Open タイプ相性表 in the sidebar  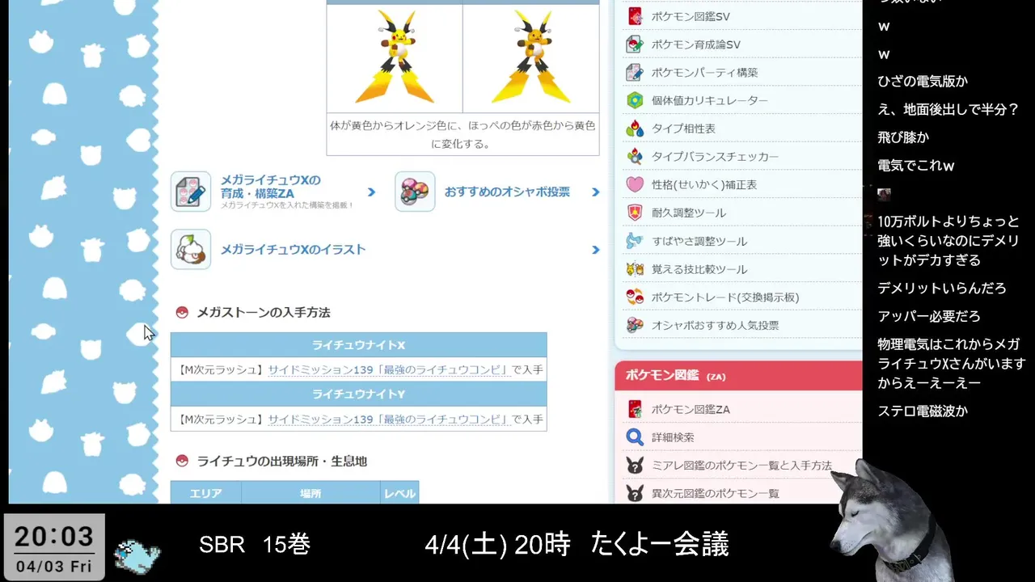point(683,129)
